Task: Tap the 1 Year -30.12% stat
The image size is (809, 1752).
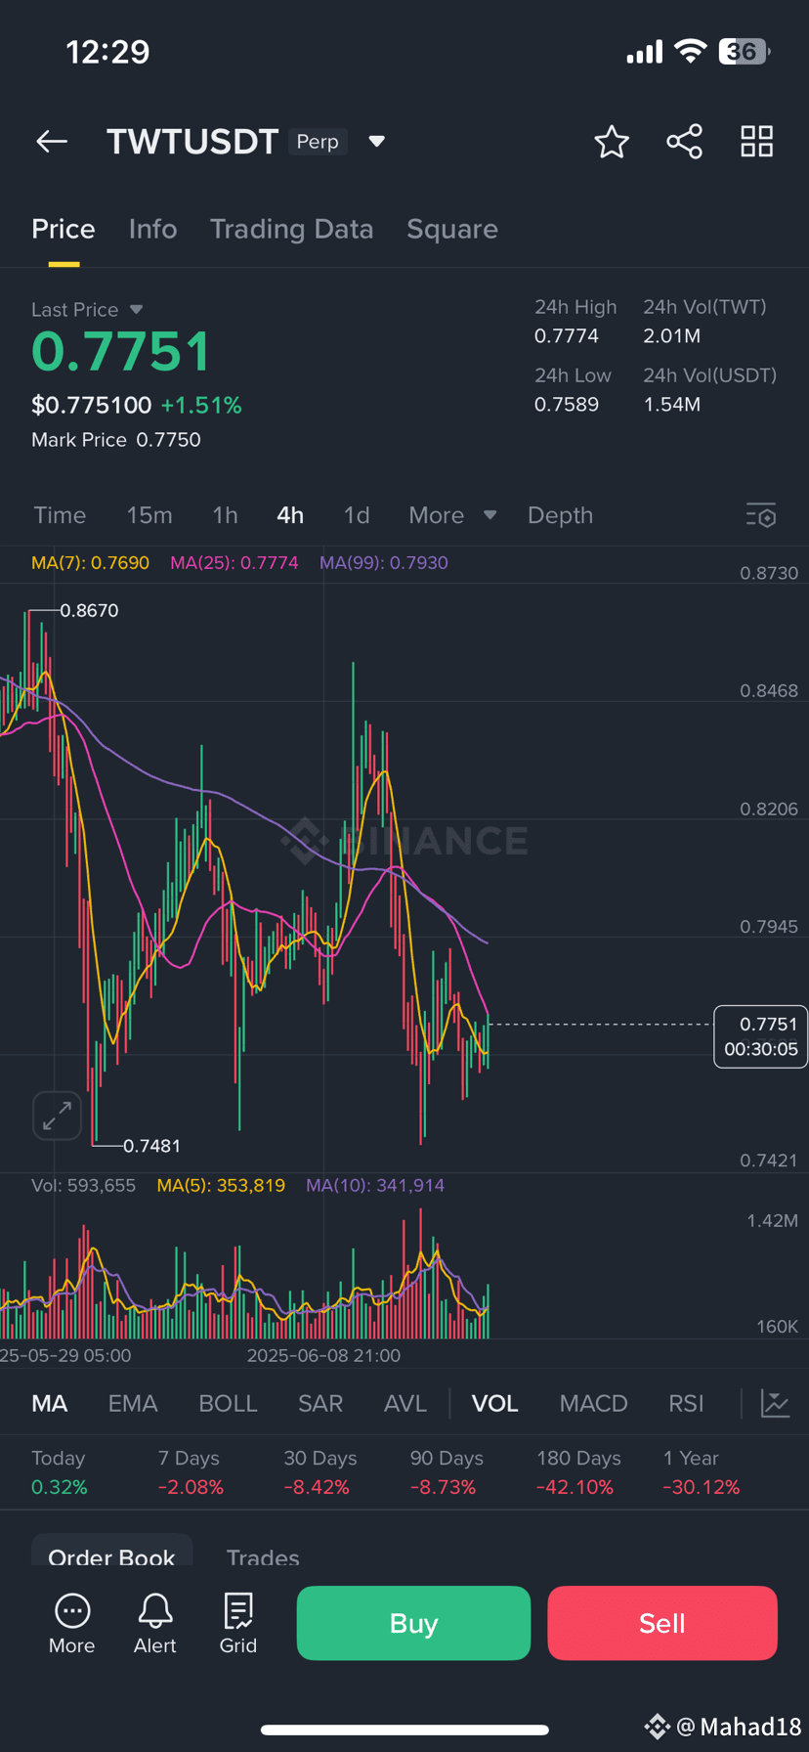Action: pyautogui.click(x=702, y=1472)
